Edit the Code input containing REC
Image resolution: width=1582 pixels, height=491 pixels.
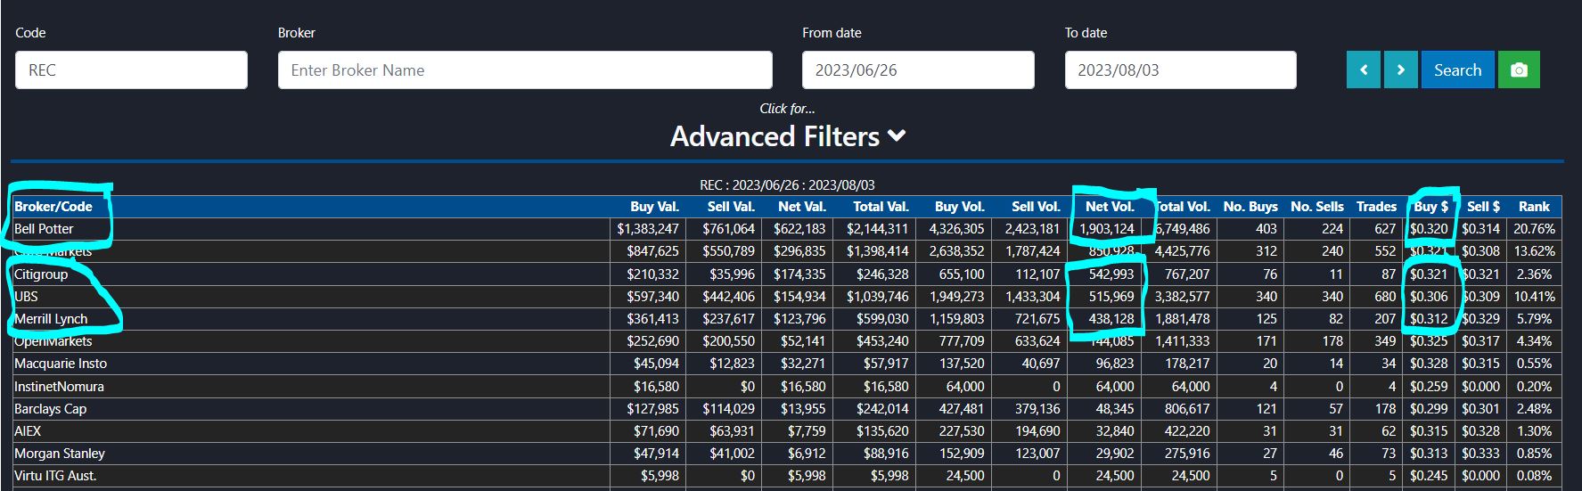tap(131, 70)
